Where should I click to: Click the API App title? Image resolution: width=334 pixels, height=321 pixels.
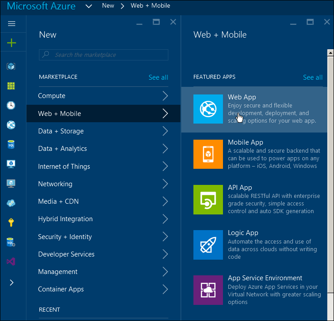click(240, 188)
